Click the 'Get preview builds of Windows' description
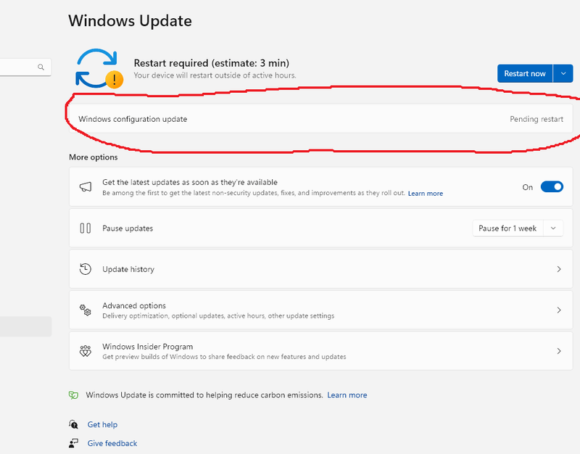The height and width of the screenshot is (454, 580). click(224, 357)
